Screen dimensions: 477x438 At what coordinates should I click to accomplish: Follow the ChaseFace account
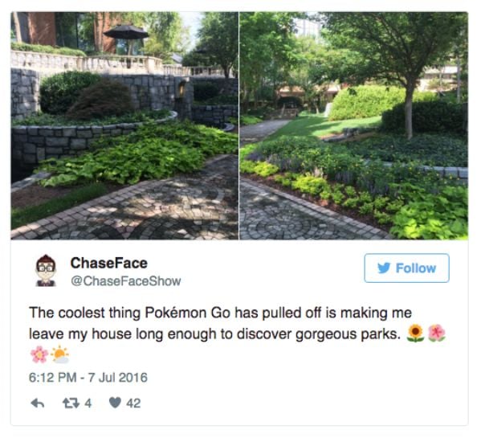pyautogui.click(x=406, y=268)
